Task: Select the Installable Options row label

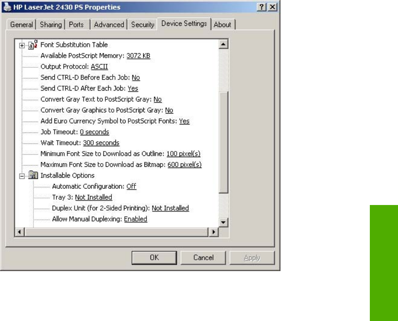Action: coord(68,176)
